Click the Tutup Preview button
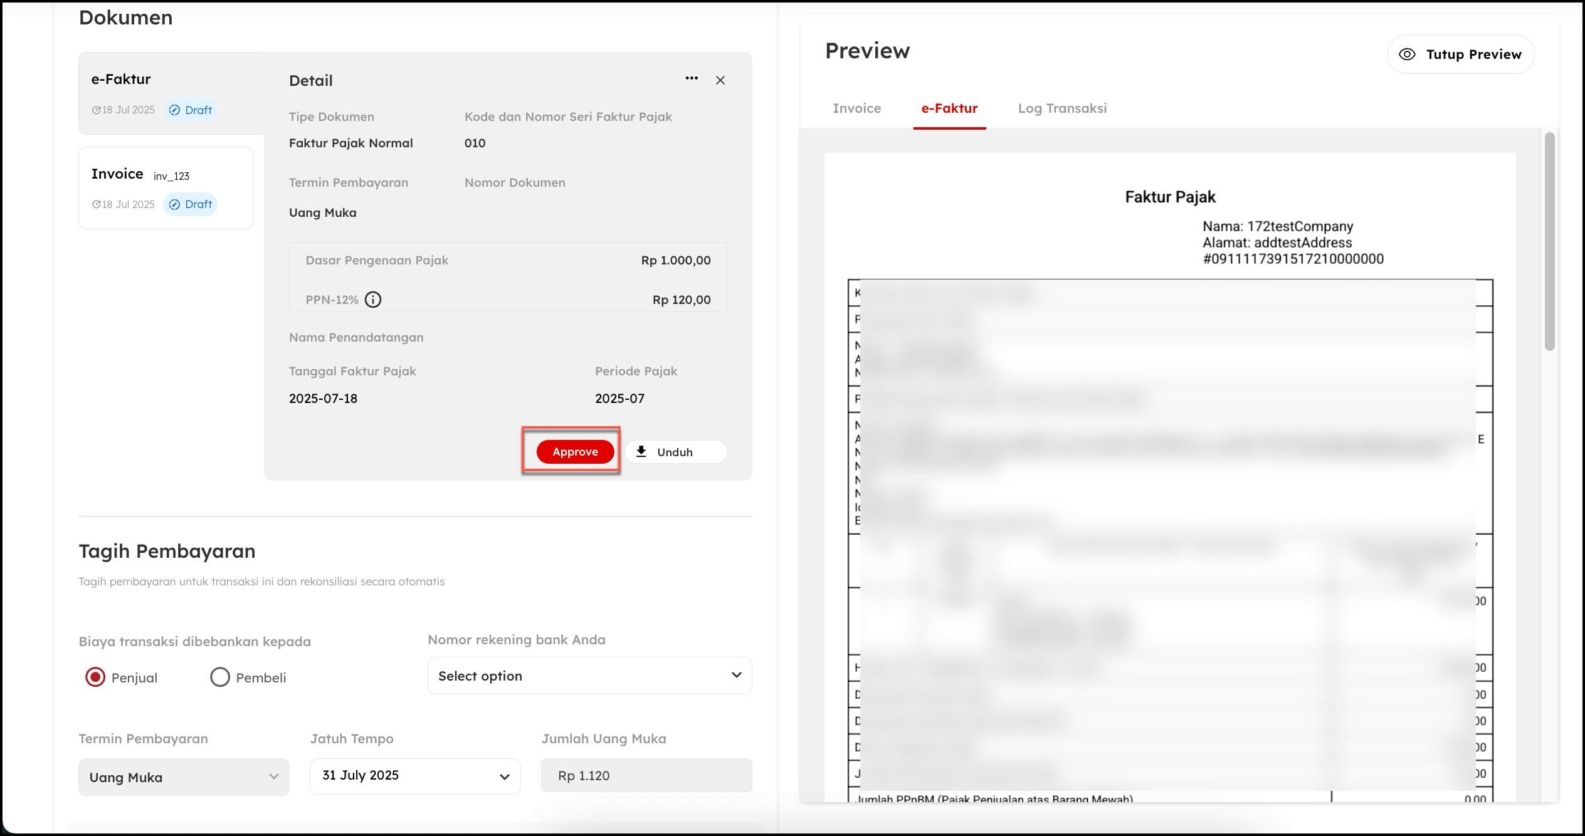Screen dimensions: 1585x836 coord(1461,55)
